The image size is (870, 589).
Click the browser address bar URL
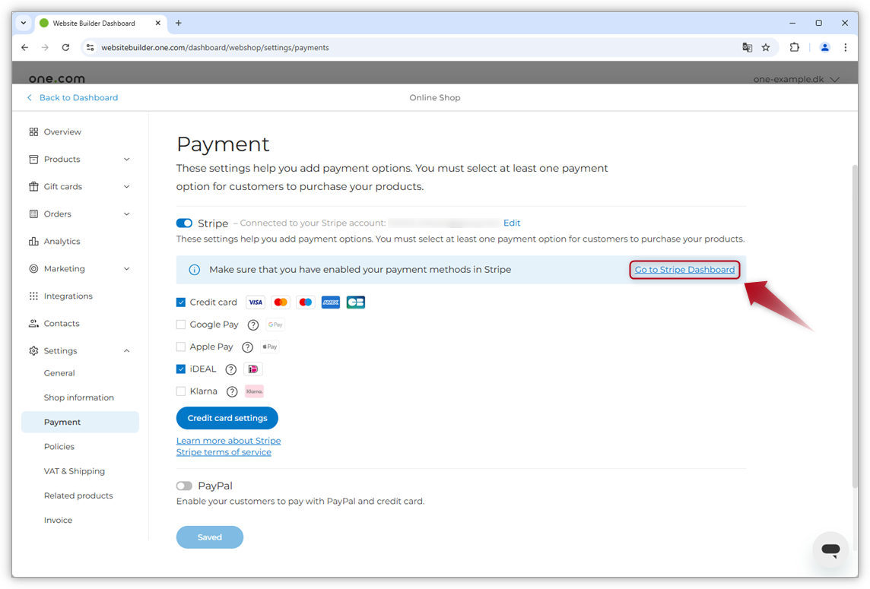[x=215, y=47]
